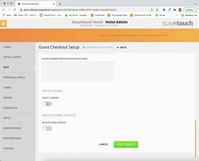This screenshot has height=161, width=199.
Task: Click the browser forward arrow
Action: (x=9, y=10)
